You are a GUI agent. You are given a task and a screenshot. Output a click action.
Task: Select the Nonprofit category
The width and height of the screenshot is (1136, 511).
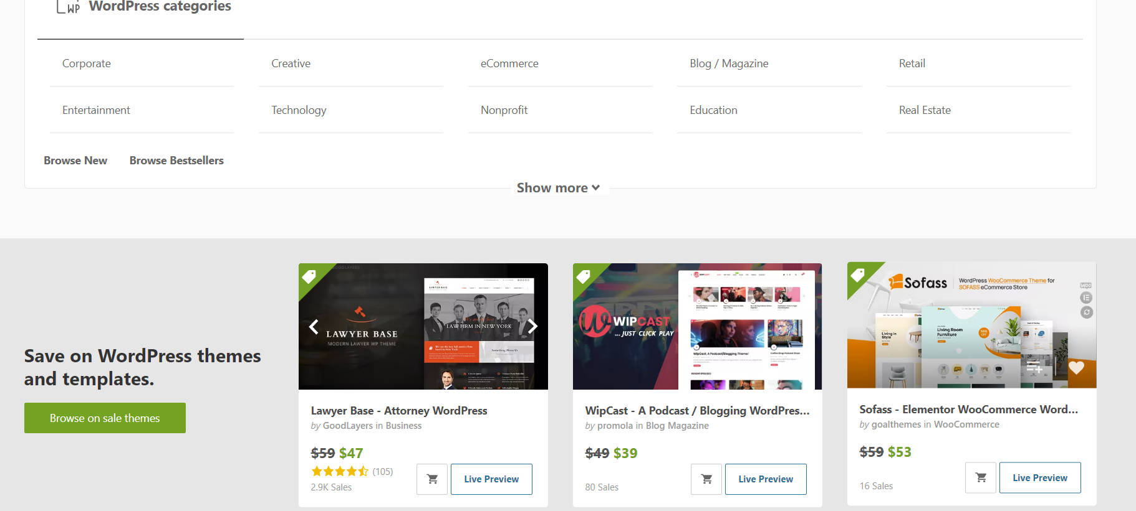point(504,110)
